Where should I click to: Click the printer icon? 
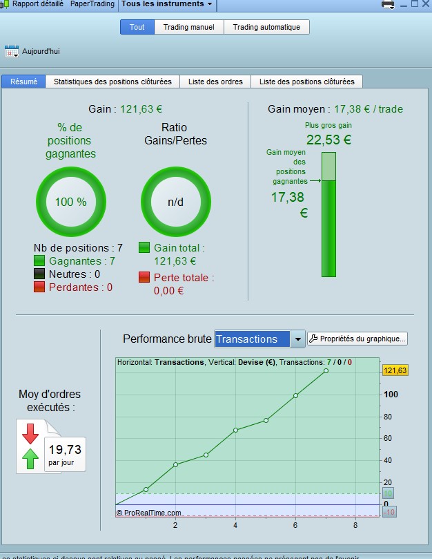[x=388, y=4]
